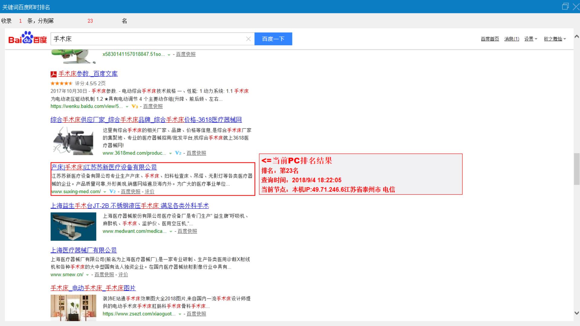This screenshot has width=580, height=326.
Task: Click the blue operating table thumbnail for medwant
Action: (x=73, y=226)
